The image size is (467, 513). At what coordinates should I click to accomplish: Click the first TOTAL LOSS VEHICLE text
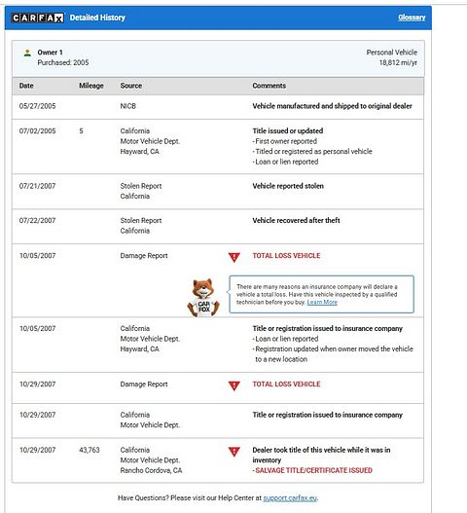[x=286, y=256]
